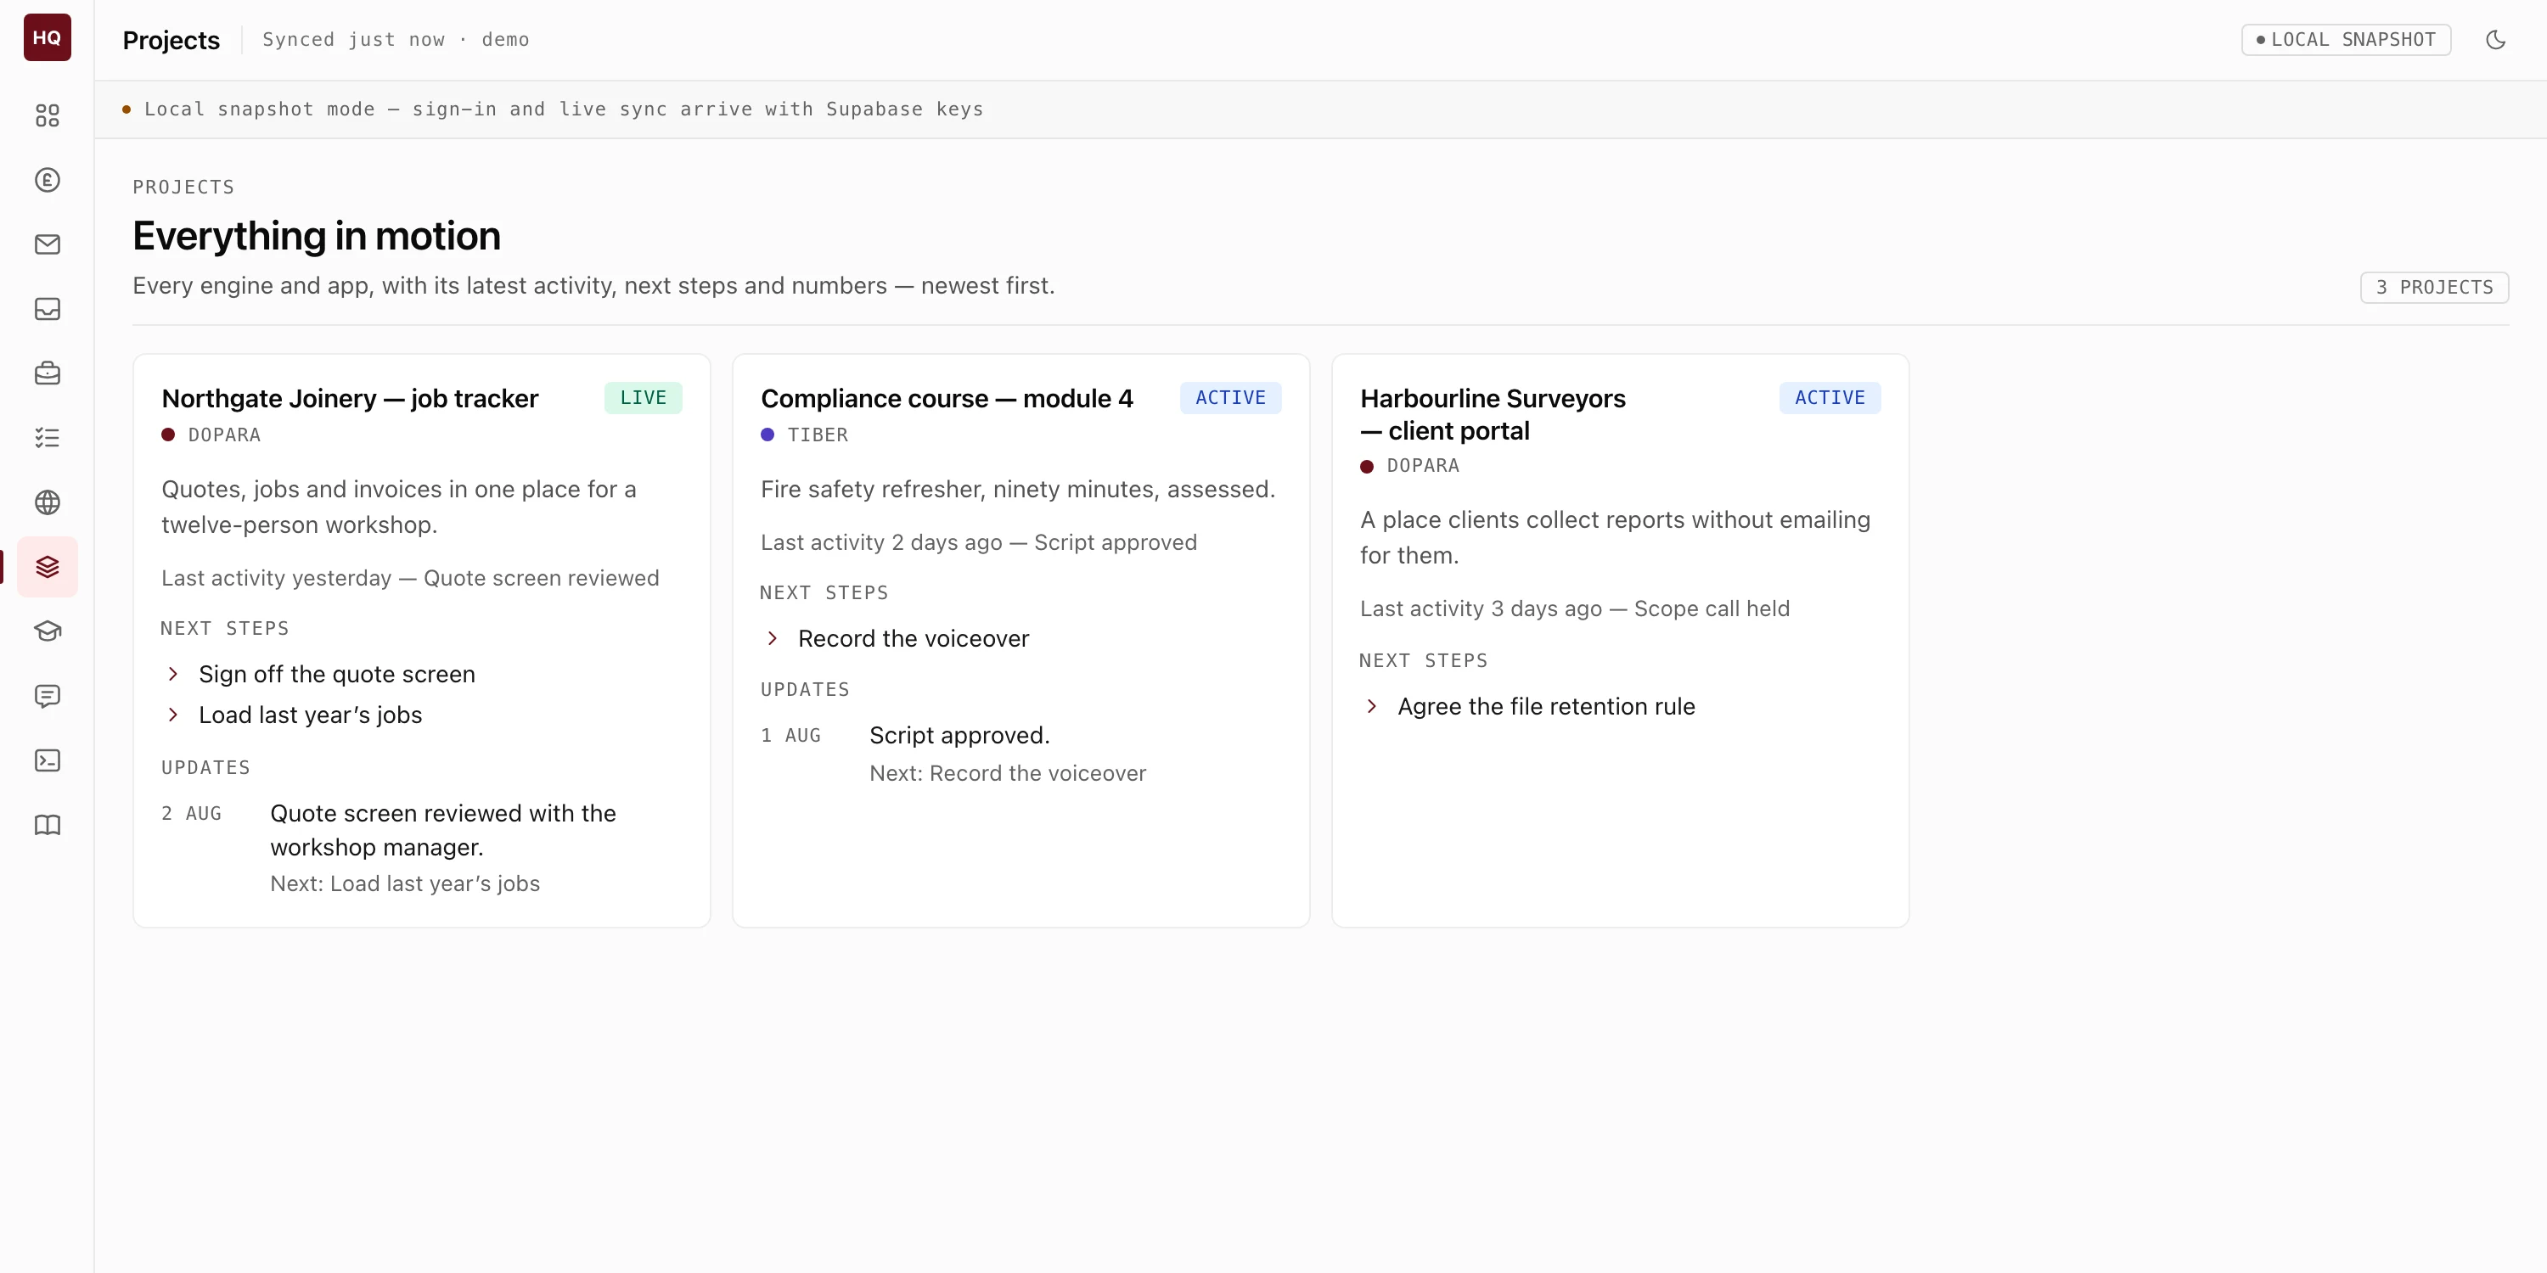Image resolution: width=2547 pixels, height=1273 pixels.
Task: Click the chevron beside Agree the file retention rule
Action: (1371, 707)
